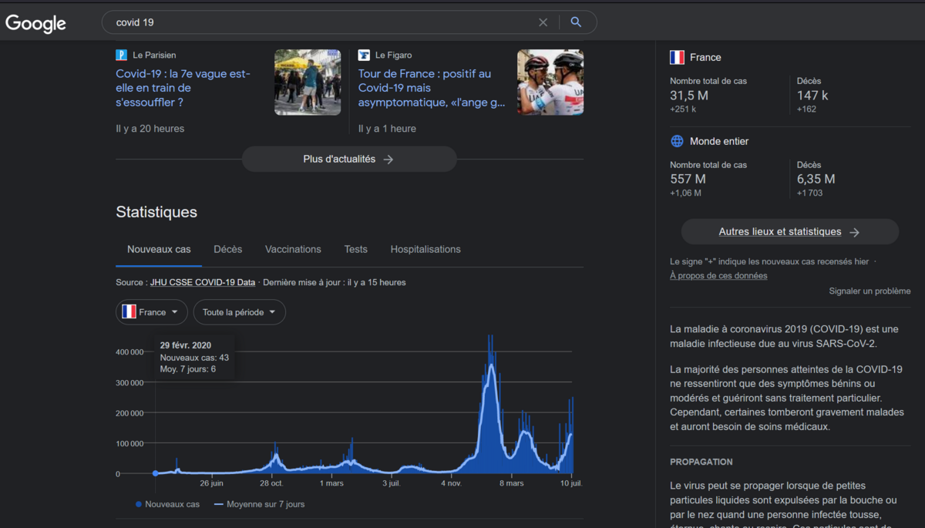Click the Le Parisien source icon
Screen dimensions: 925x528
pyautogui.click(x=121, y=55)
